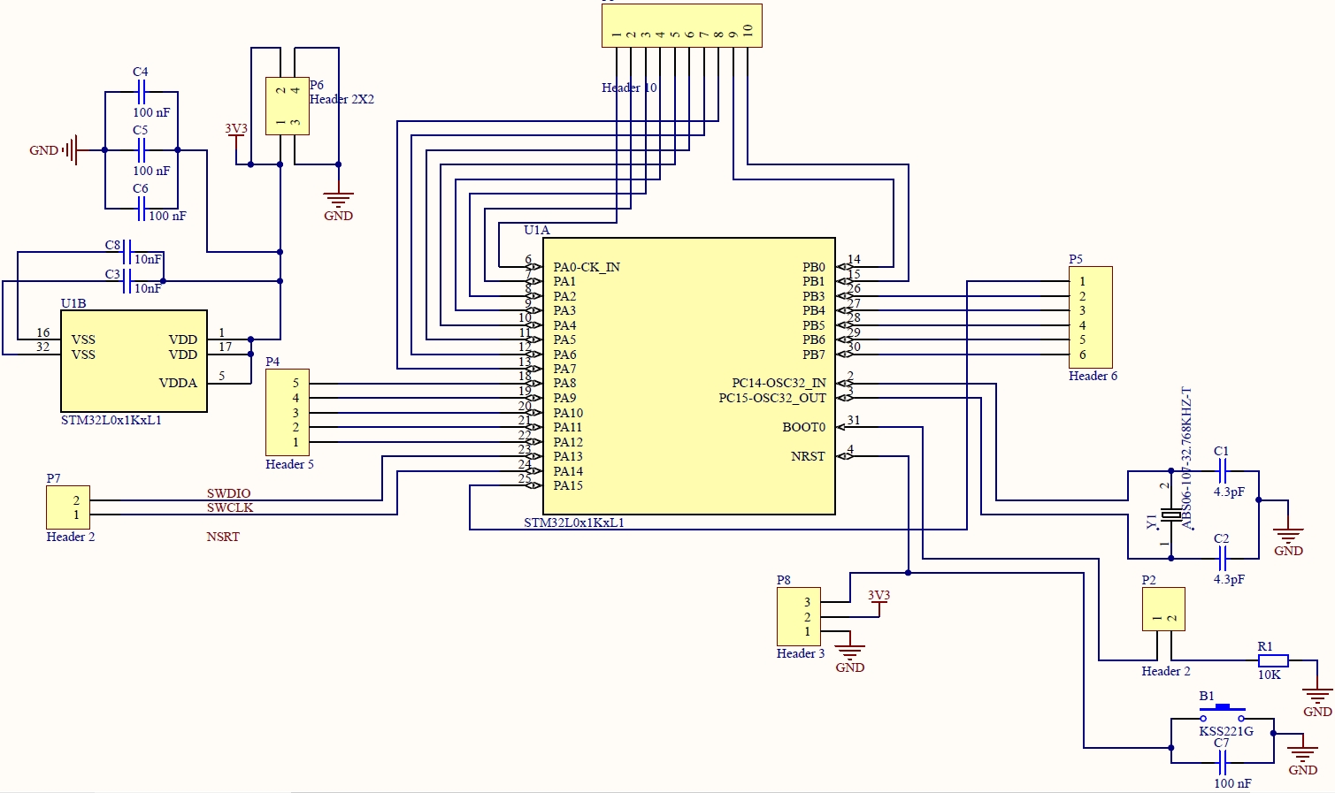This screenshot has width=1335, height=793.
Task: Select the P6 Header 2X2 connector
Action: click(x=288, y=106)
